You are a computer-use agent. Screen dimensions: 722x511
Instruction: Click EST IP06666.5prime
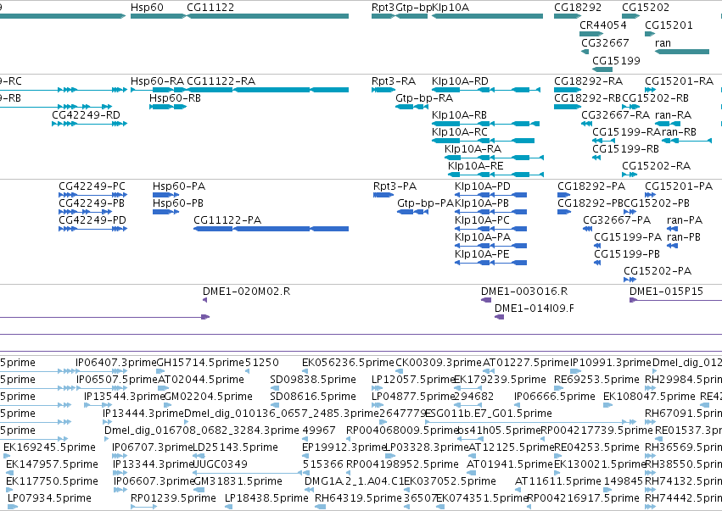point(554,397)
